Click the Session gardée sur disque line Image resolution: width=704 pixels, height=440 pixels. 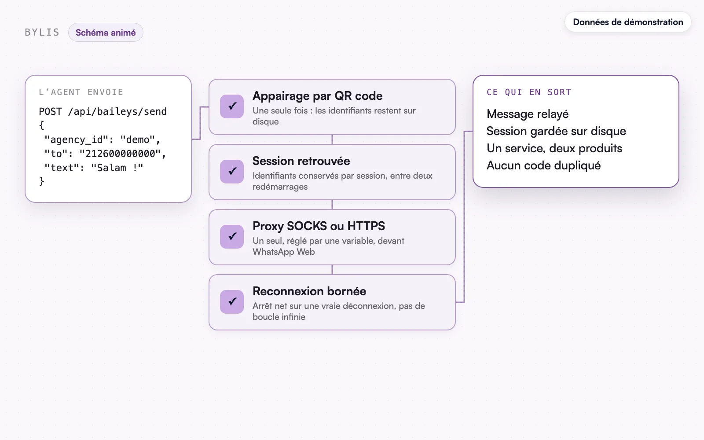pos(556,131)
